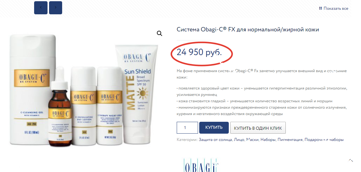Screen dimensions: 361x172
Task: Open the Пигментация category link
Action: (x=290, y=139)
